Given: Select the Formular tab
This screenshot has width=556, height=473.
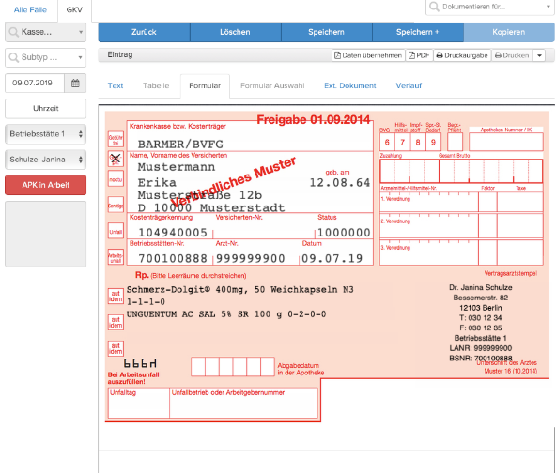Looking at the screenshot, I should click(x=205, y=85).
